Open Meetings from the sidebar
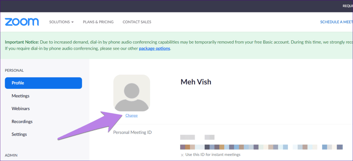The width and height of the screenshot is (353, 161). click(21, 96)
